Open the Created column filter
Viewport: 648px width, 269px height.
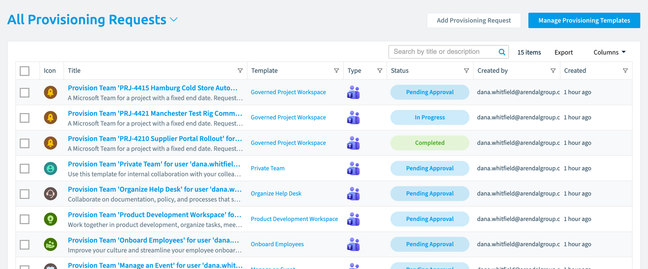click(x=625, y=70)
